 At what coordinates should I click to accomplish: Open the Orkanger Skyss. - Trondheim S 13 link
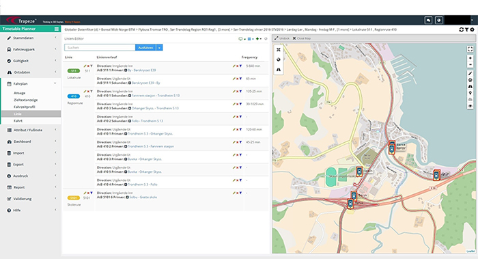155,108
